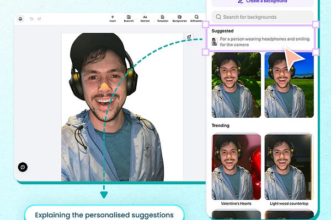Click the Trending section heading
This screenshot has width=331, height=220.
pos(220,125)
